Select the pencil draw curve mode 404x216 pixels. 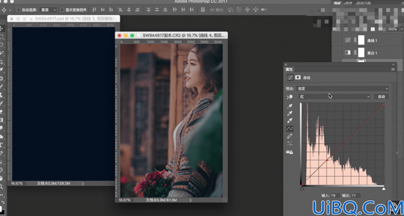click(290, 136)
